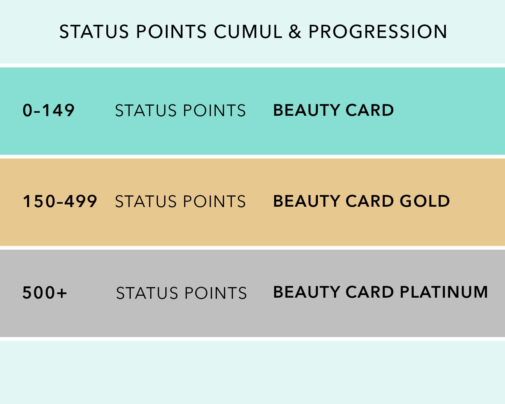Image resolution: width=505 pixels, height=404 pixels.
Task: Click the word "STATUS" in the title
Action: (x=94, y=32)
